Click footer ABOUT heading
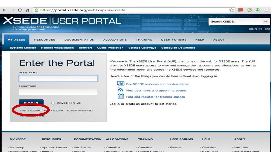Screen dimensions: 271x152 pyautogui.click(x=240, y=139)
